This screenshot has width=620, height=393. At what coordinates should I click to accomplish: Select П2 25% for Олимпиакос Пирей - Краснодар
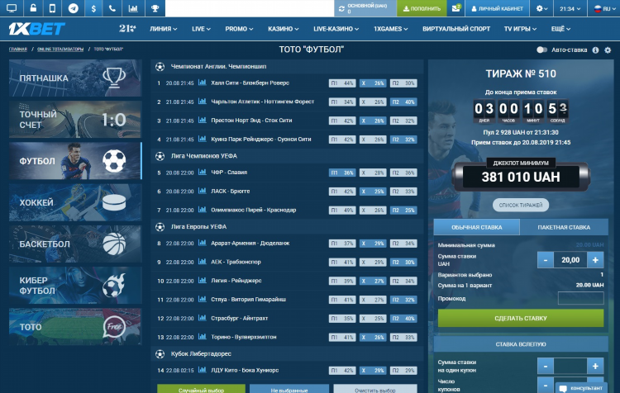click(403, 211)
